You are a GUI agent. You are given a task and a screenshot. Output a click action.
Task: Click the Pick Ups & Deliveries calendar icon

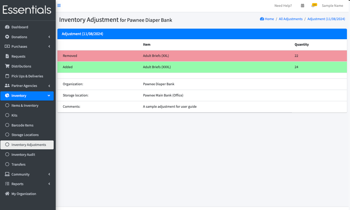point(7,76)
